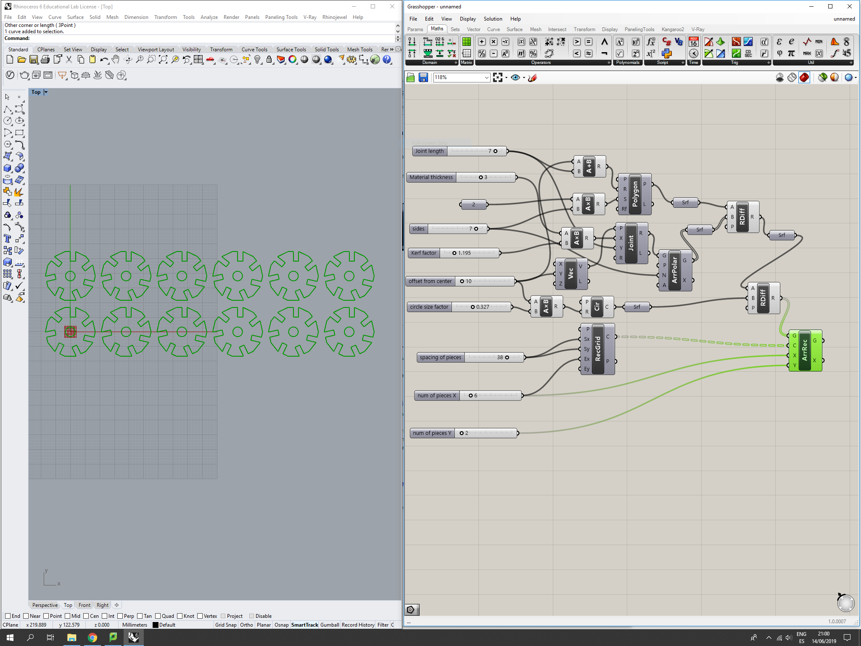The width and height of the screenshot is (861, 646).
Task: Click the Print icon in Rhino toolbar
Action: [45, 60]
